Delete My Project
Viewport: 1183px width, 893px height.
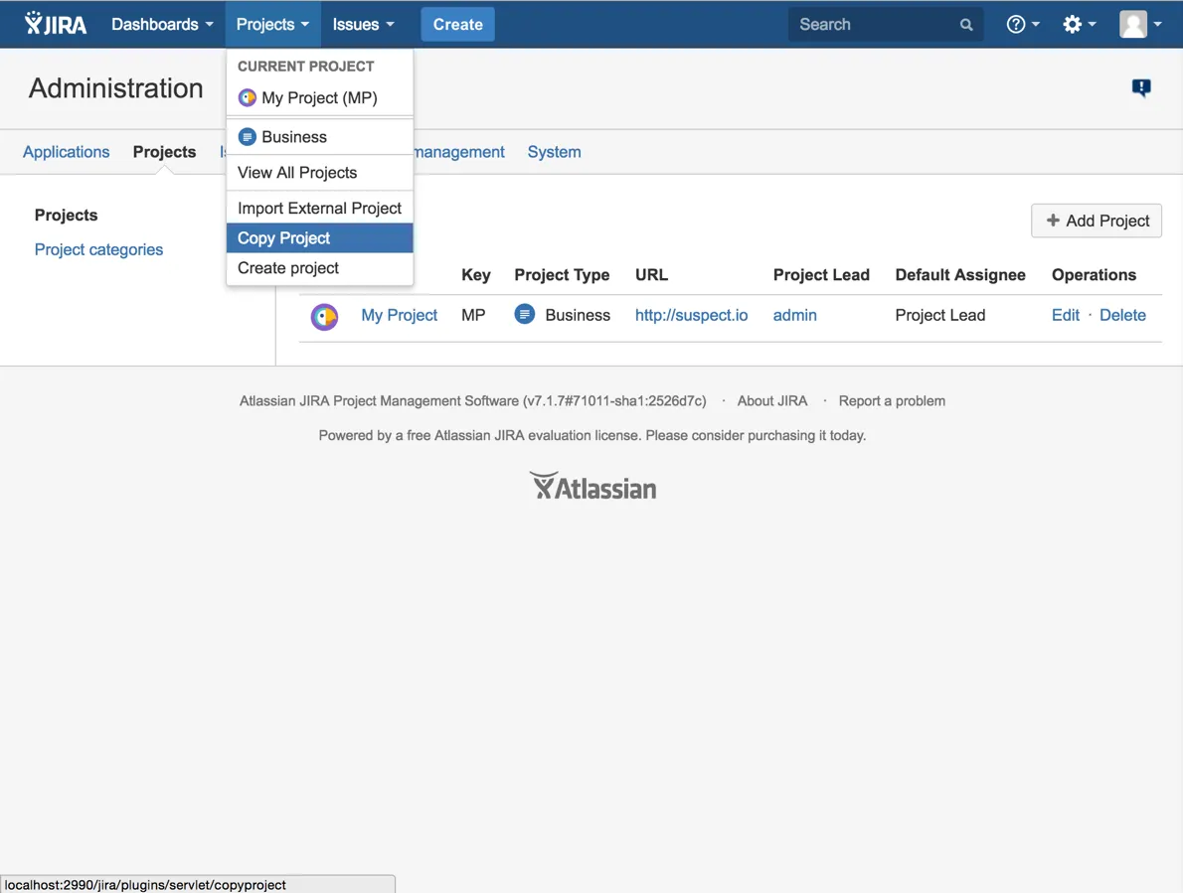tap(1122, 315)
